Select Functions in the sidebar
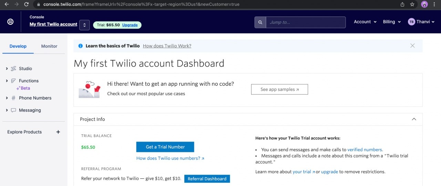The image size is (441, 186). 29,81
